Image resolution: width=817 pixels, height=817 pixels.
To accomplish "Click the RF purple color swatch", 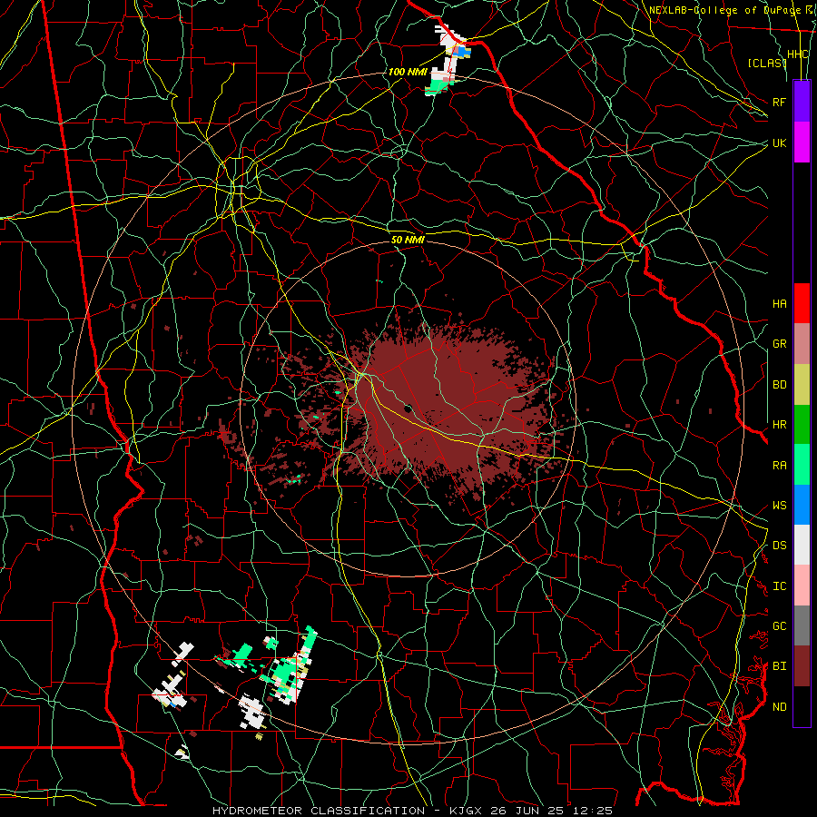I will click(802, 102).
